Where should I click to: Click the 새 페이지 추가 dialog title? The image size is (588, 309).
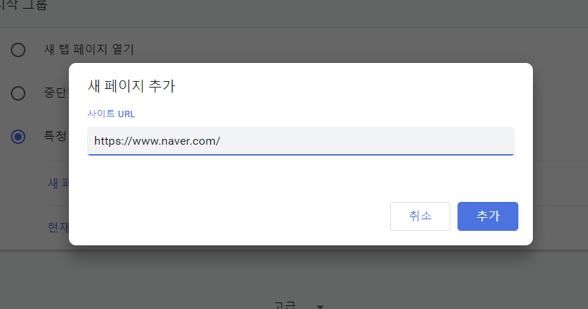(x=131, y=86)
